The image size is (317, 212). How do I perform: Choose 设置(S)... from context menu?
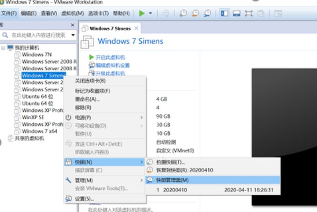pyautogui.click(x=105, y=199)
